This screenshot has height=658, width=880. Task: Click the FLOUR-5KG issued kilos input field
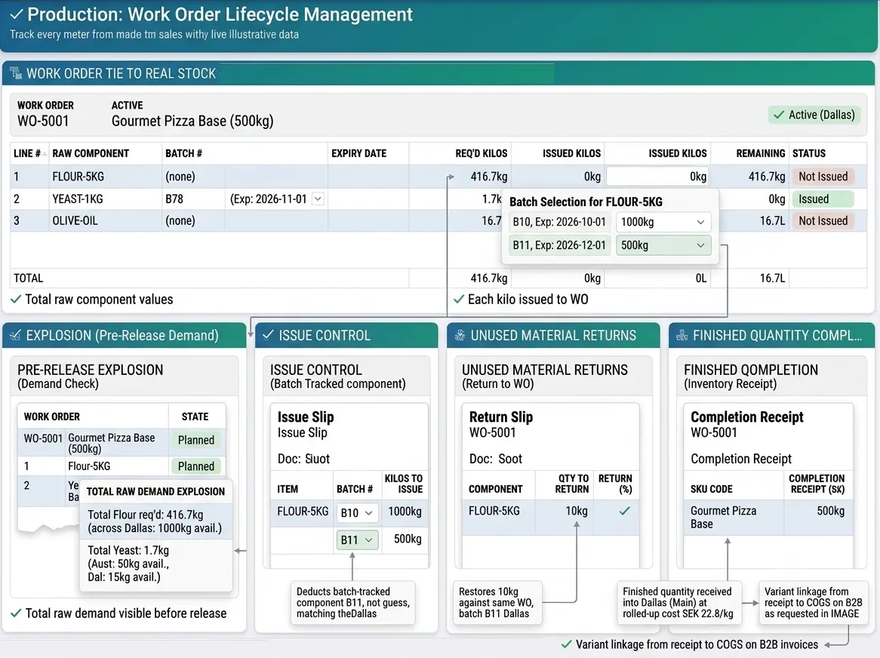(657, 177)
